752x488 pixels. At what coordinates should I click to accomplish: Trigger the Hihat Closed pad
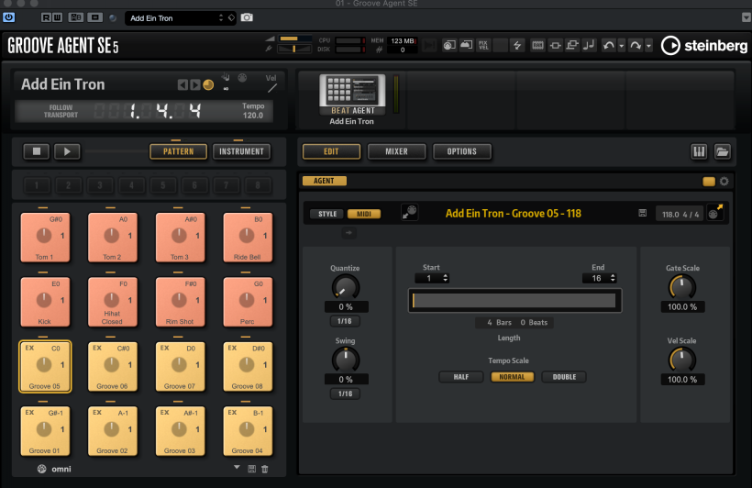112,303
